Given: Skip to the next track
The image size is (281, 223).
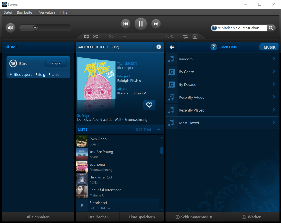Looking at the screenshot, I should 156,24.
